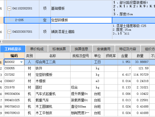Select the 040203007001 item code

(22, 32)
